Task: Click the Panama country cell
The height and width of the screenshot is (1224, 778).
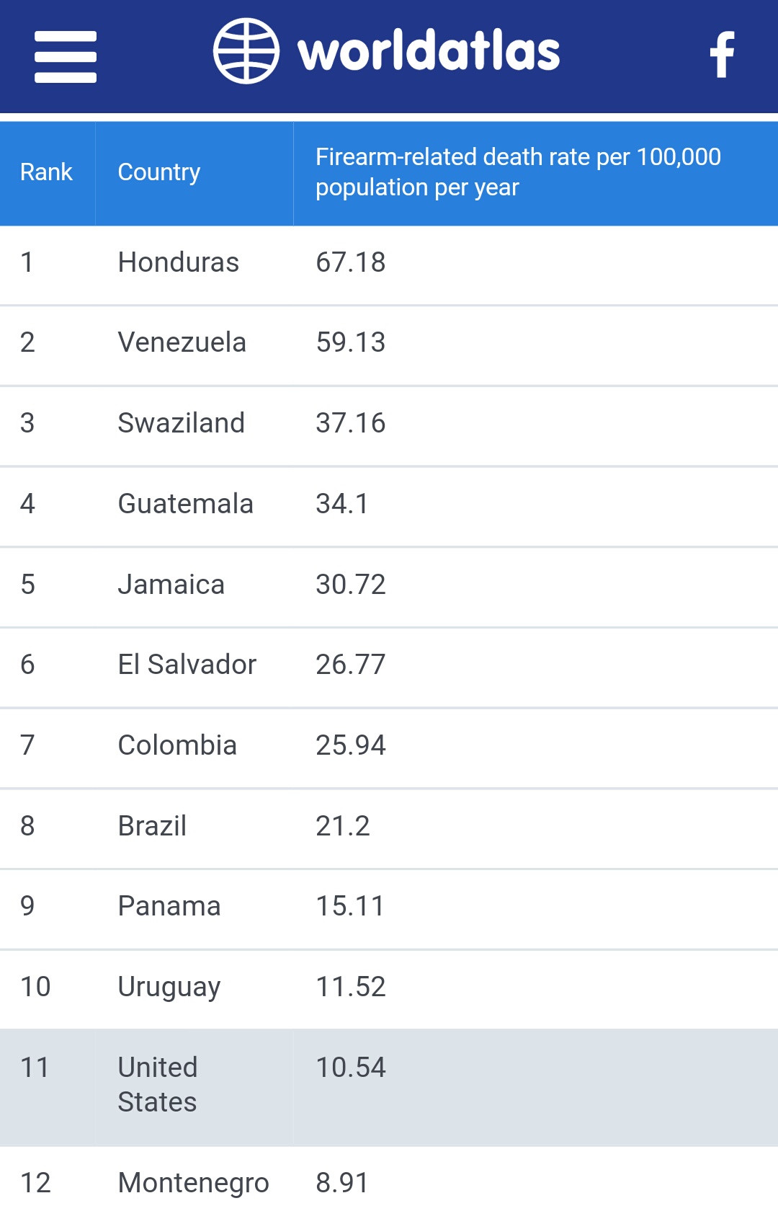Action: pyautogui.click(x=194, y=907)
